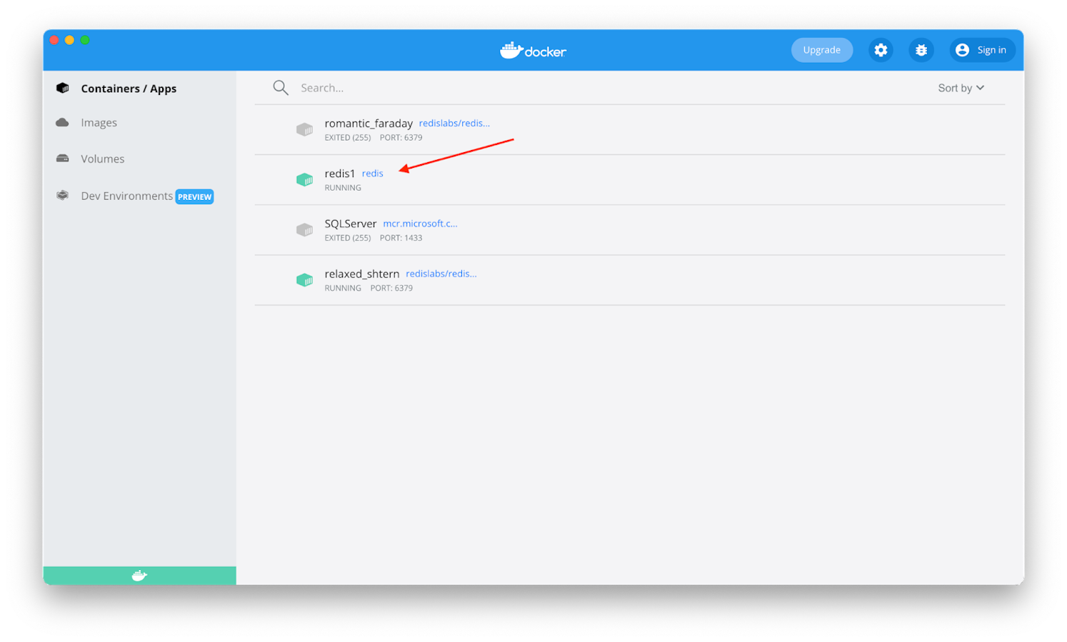Viewport: 1067px width, 642px height.
Task: Go to the Volumes section
Action: click(x=102, y=159)
